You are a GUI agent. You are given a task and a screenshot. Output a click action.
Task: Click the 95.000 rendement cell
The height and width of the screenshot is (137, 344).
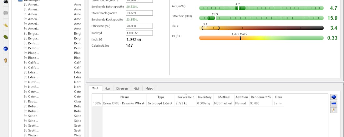[x=261, y=103]
